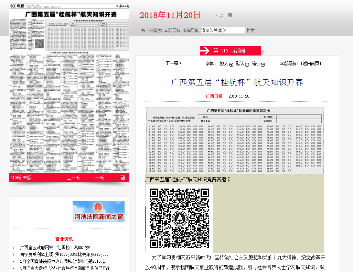Go to next page 下一版
Viewport: 353px width, 272px height.
pos(97,178)
